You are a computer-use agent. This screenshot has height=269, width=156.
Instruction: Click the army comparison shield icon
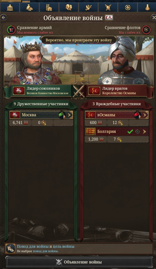tap(11, 30)
